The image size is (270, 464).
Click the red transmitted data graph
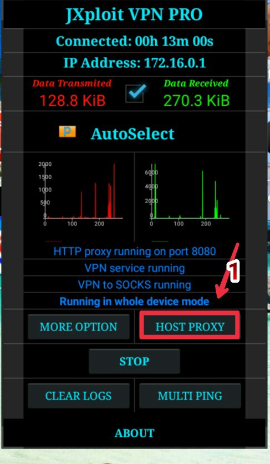(80, 193)
